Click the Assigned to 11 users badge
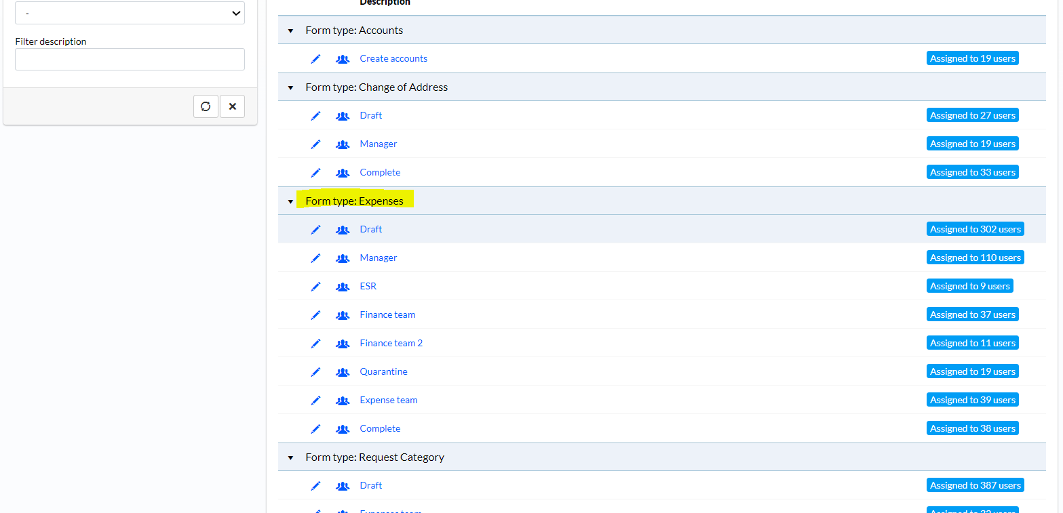 pos(973,343)
